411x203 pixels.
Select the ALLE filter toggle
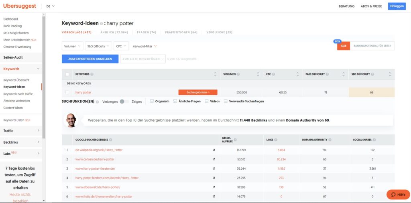click(344, 46)
